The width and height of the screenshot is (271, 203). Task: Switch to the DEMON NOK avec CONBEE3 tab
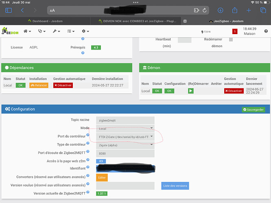click(x=138, y=21)
